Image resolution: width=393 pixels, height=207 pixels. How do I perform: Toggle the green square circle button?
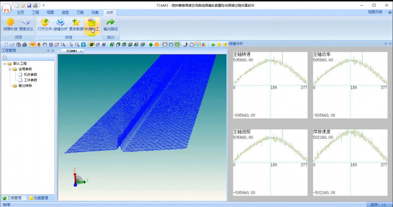(177, 45)
